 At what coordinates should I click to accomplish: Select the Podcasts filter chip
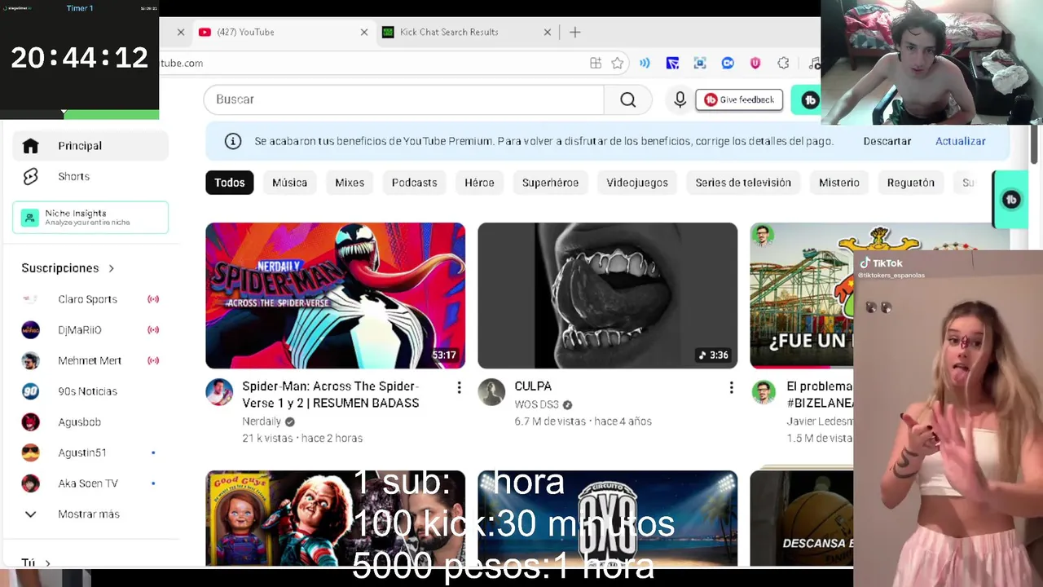click(x=414, y=183)
